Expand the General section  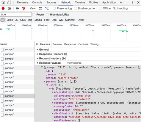click(x=37, y=49)
